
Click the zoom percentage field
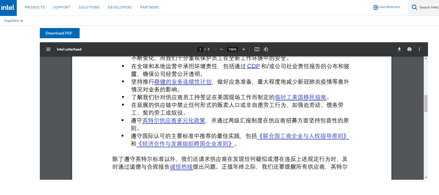click(232, 49)
